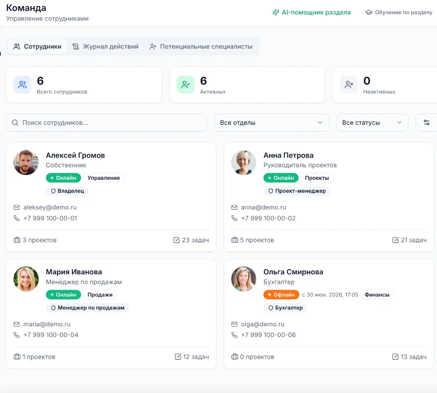Select the Сотрудники tab

coord(37,47)
